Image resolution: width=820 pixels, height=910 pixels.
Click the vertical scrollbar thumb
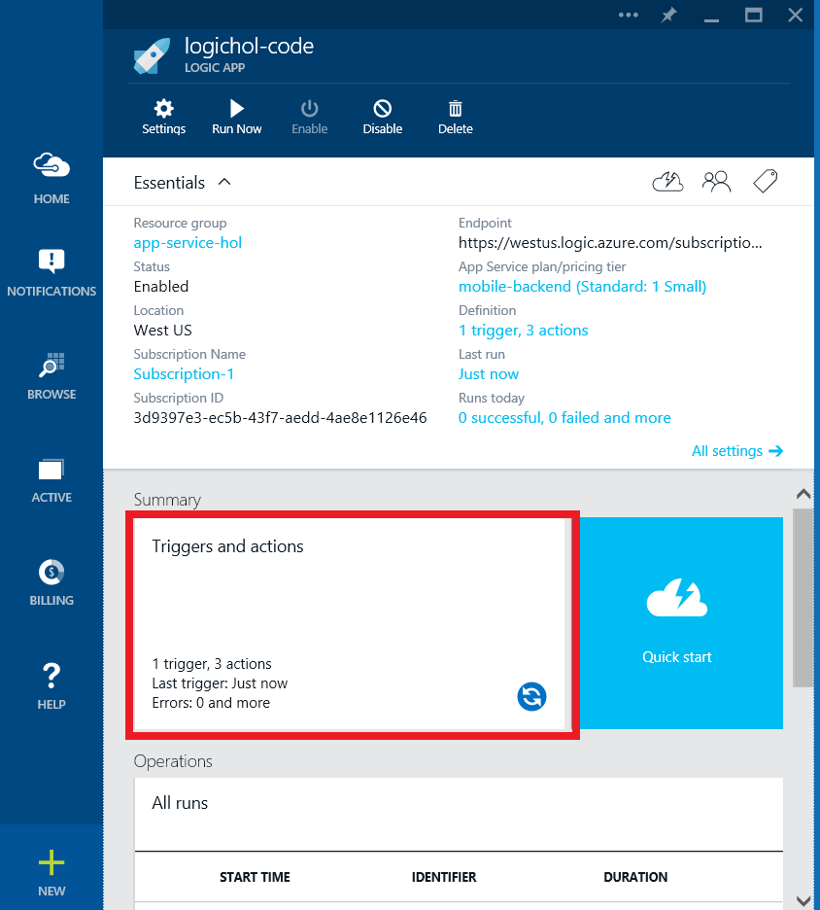[x=803, y=598]
